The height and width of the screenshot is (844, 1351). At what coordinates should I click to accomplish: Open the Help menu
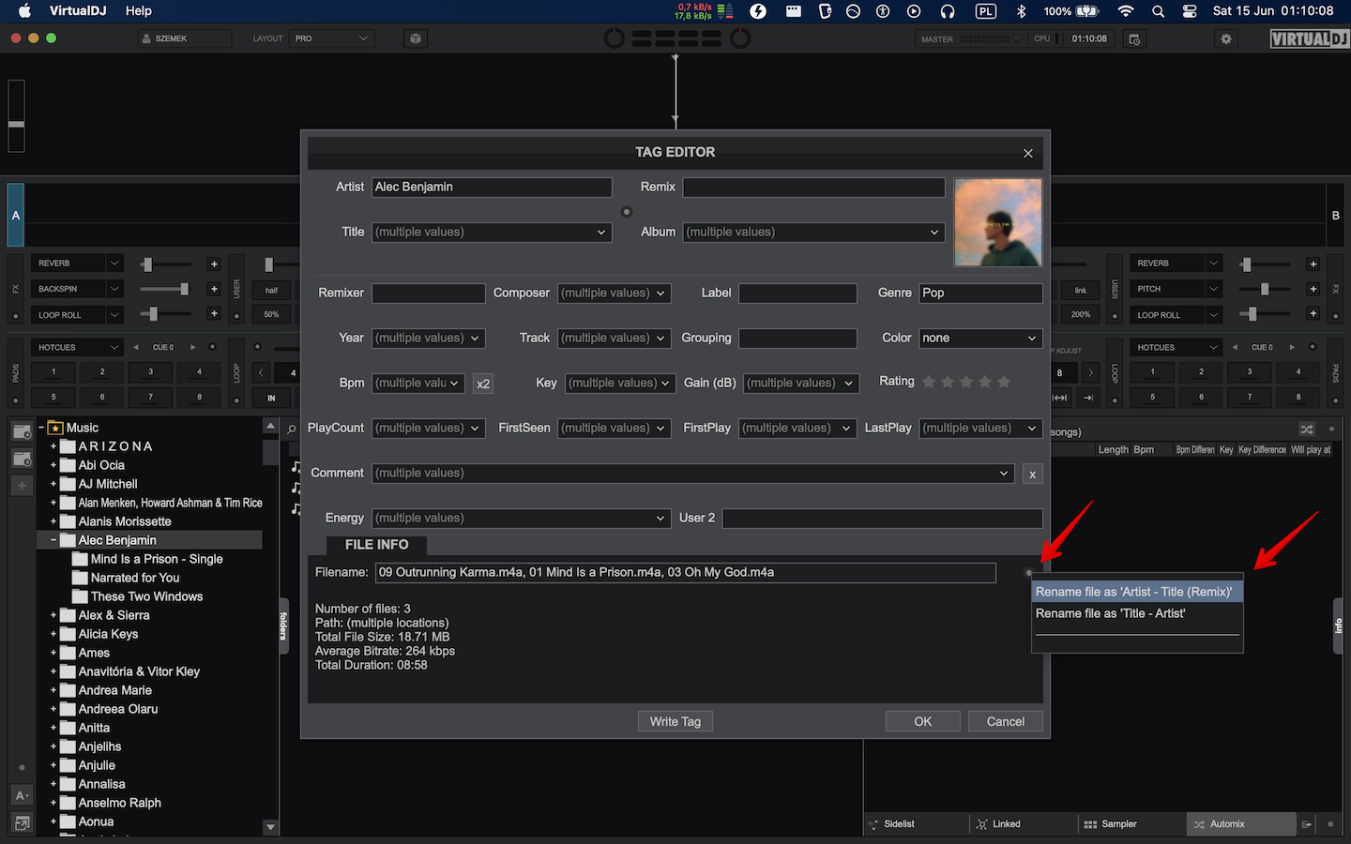click(x=139, y=11)
